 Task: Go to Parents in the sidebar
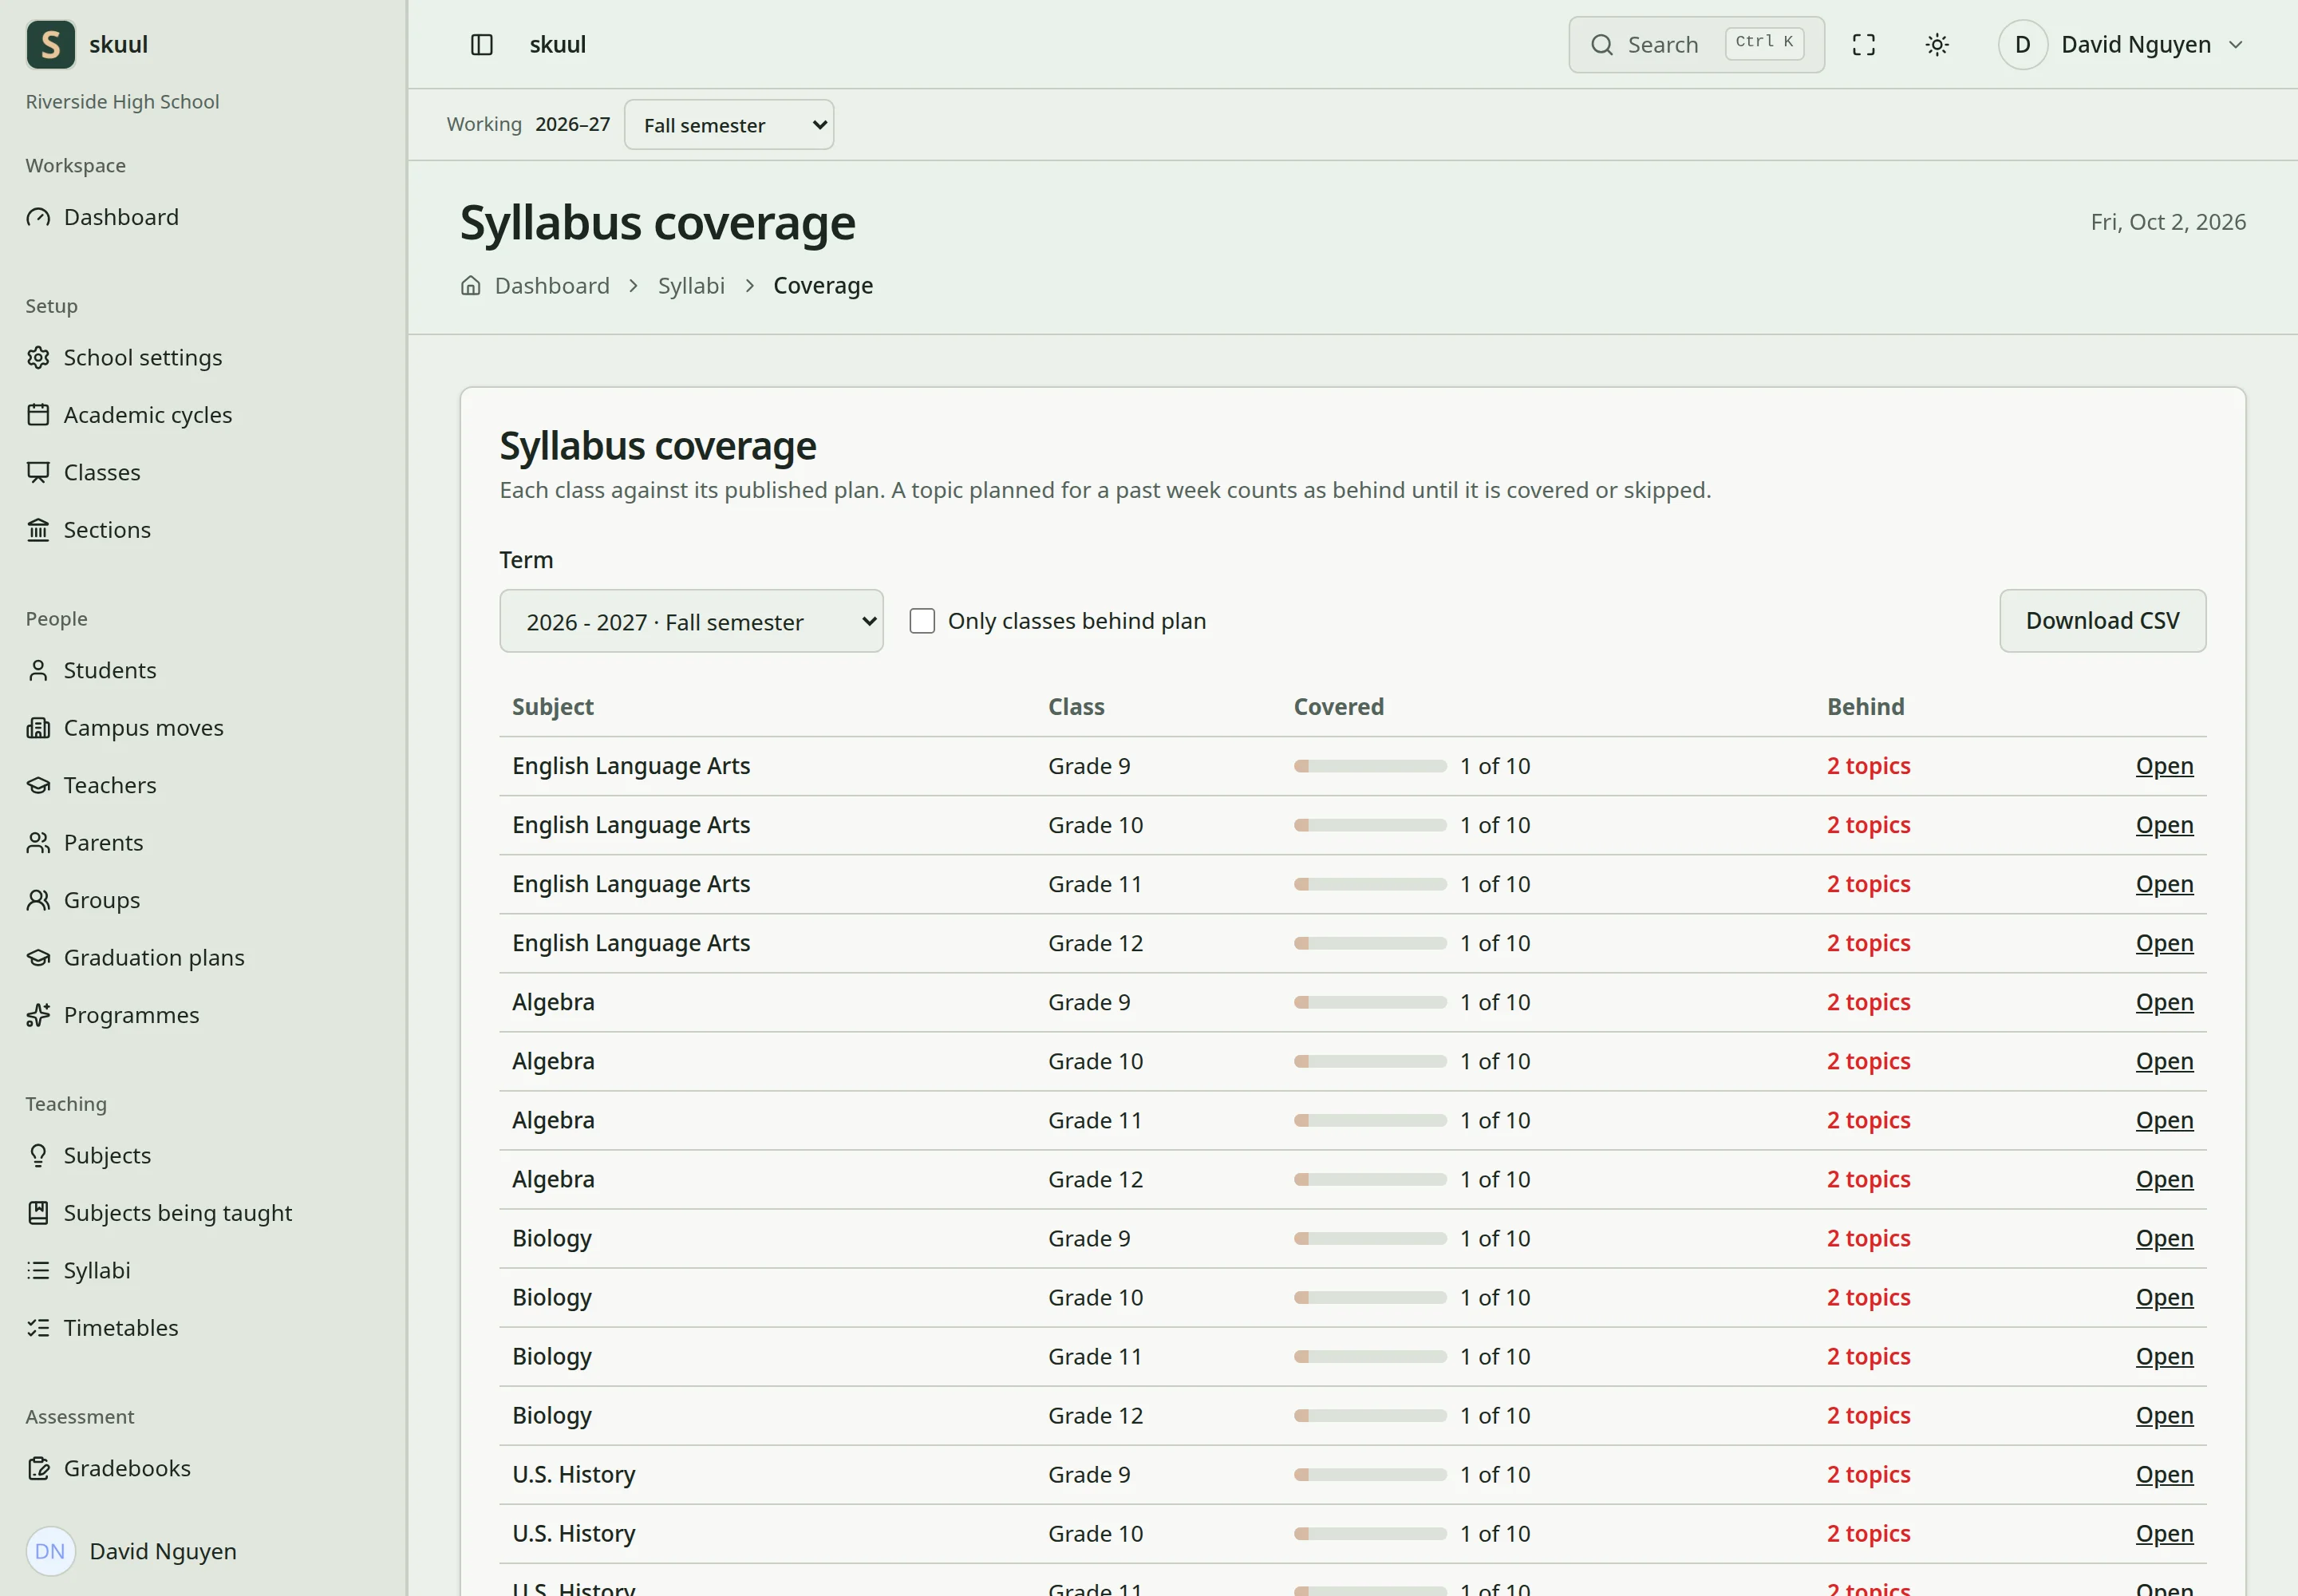pos(103,842)
